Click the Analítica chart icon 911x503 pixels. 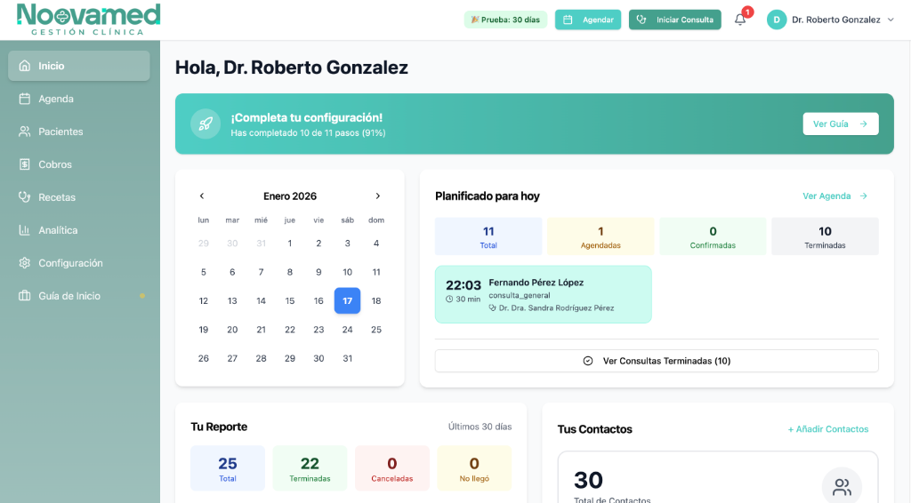coord(24,230)
